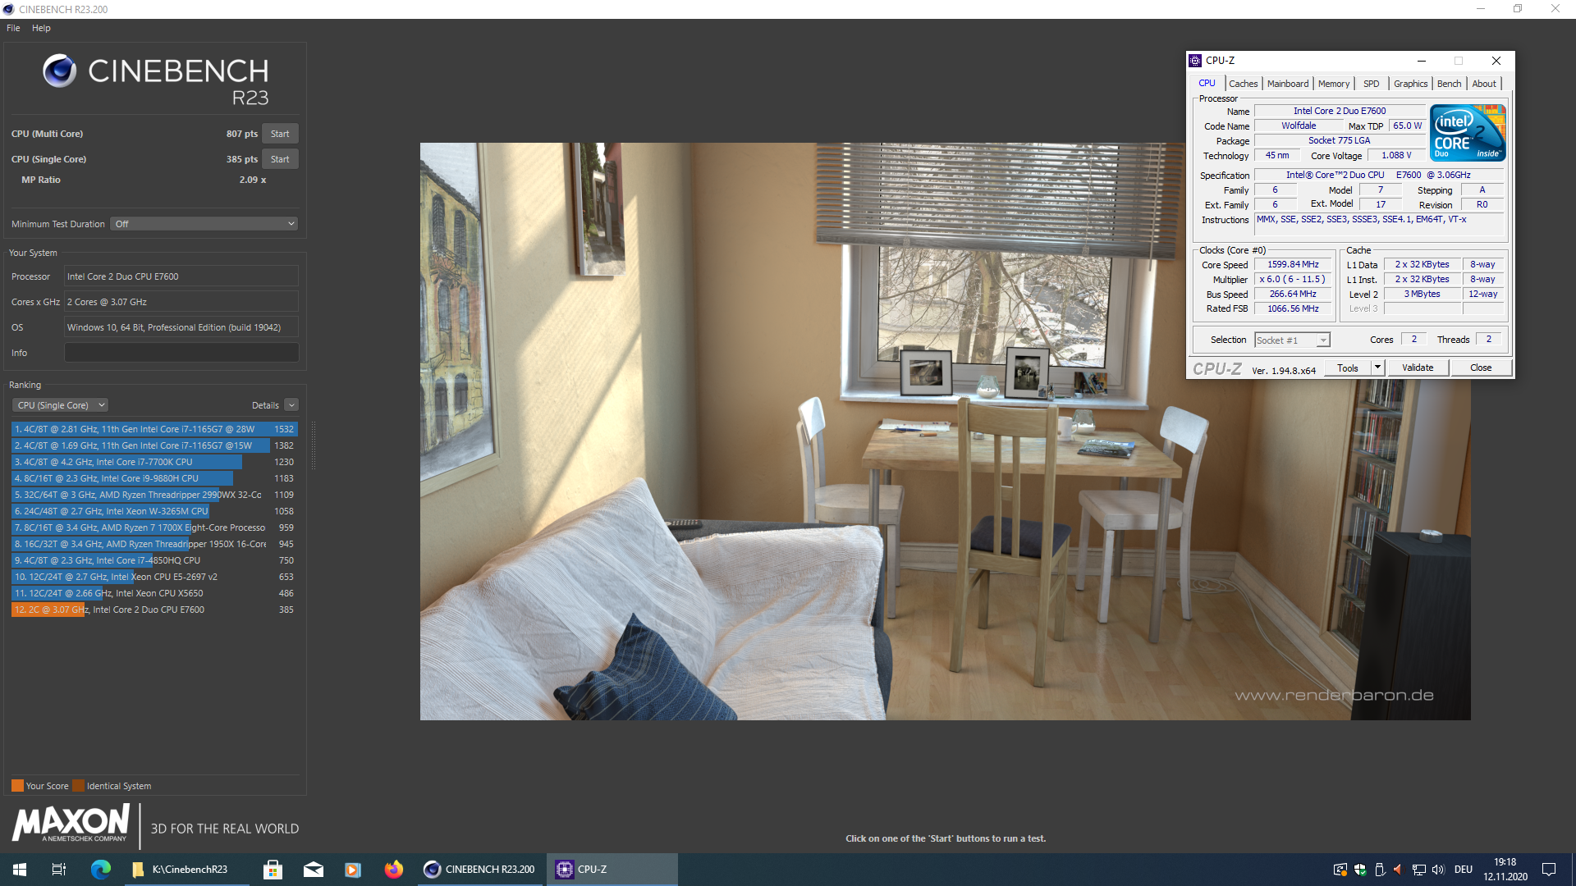Click the Windows Security shield tray icon

tap(1360, 869)
